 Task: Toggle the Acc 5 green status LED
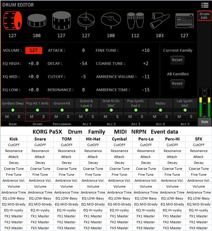pyautogui.click(x=185, y=110)
